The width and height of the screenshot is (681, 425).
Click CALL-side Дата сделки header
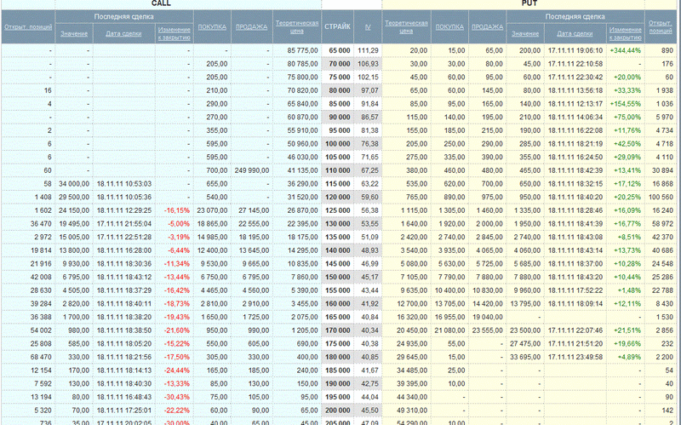(x=123, y=33)
